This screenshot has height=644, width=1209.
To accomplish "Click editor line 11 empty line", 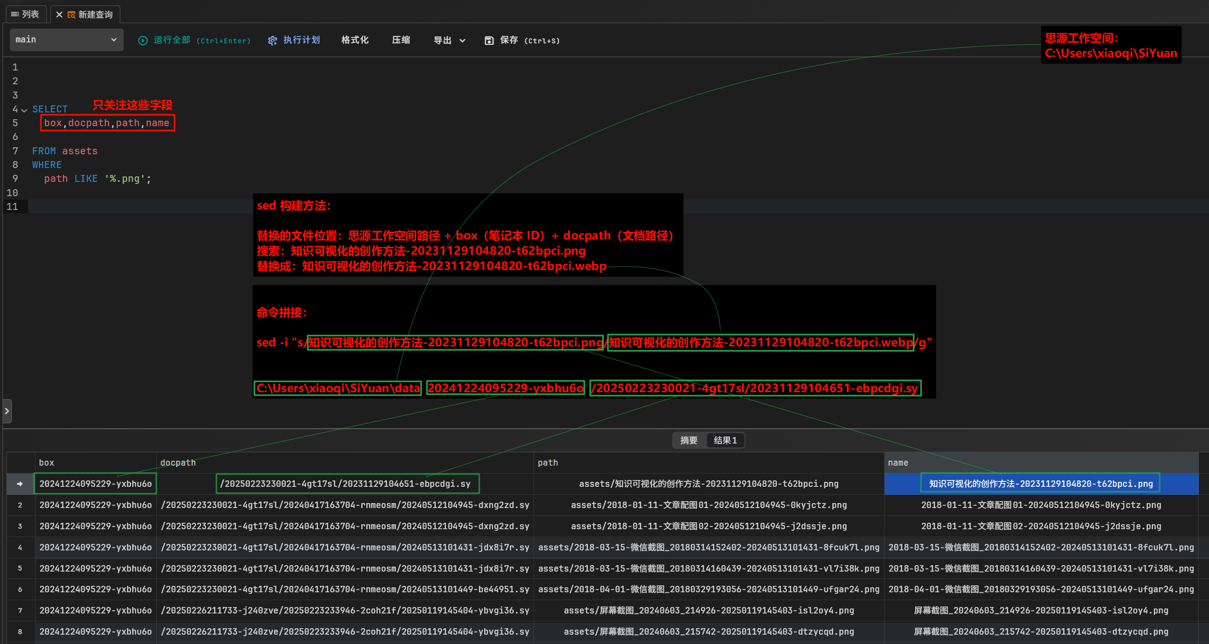I will click(138, 206).
